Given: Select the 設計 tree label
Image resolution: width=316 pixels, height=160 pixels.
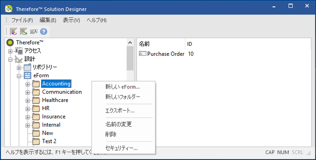Looking at the screenshot, I should click(x=30, y=59).
